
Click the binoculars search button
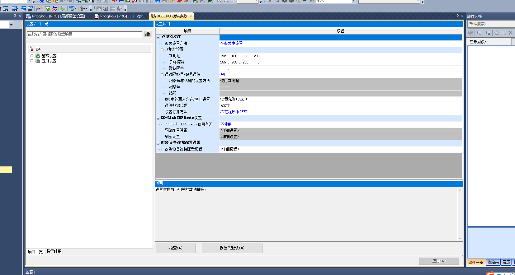[148, 34]
